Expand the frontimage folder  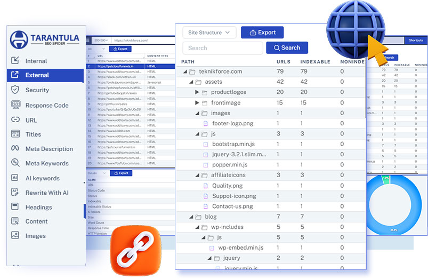coord(197,103)
